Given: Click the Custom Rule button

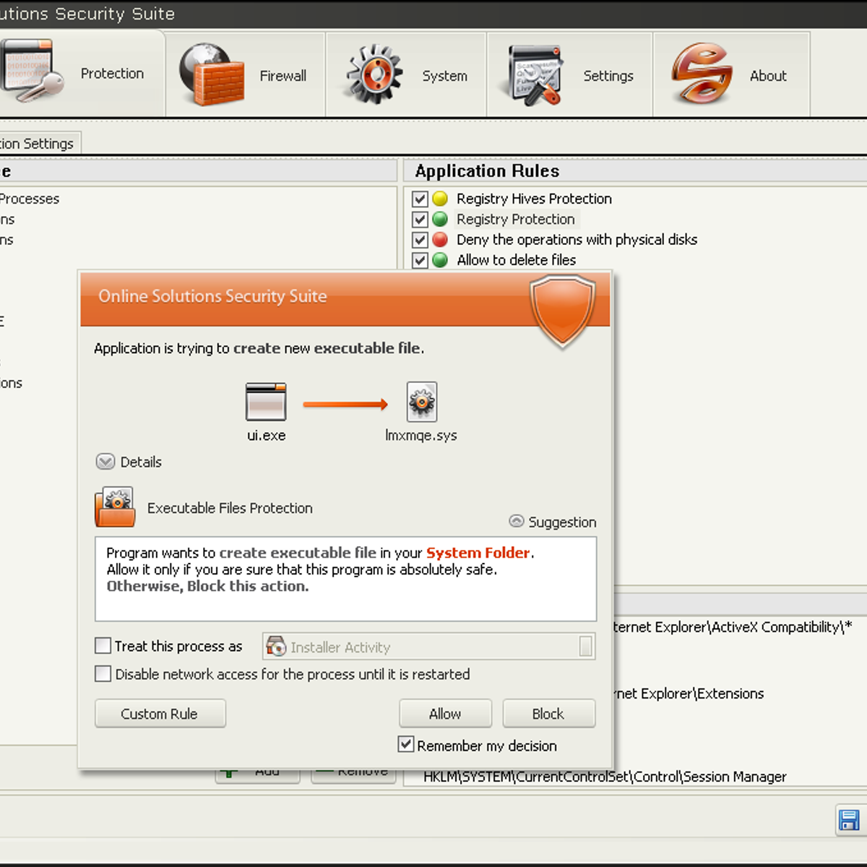Looking at the screenshot, I should [x=160, y=714].
